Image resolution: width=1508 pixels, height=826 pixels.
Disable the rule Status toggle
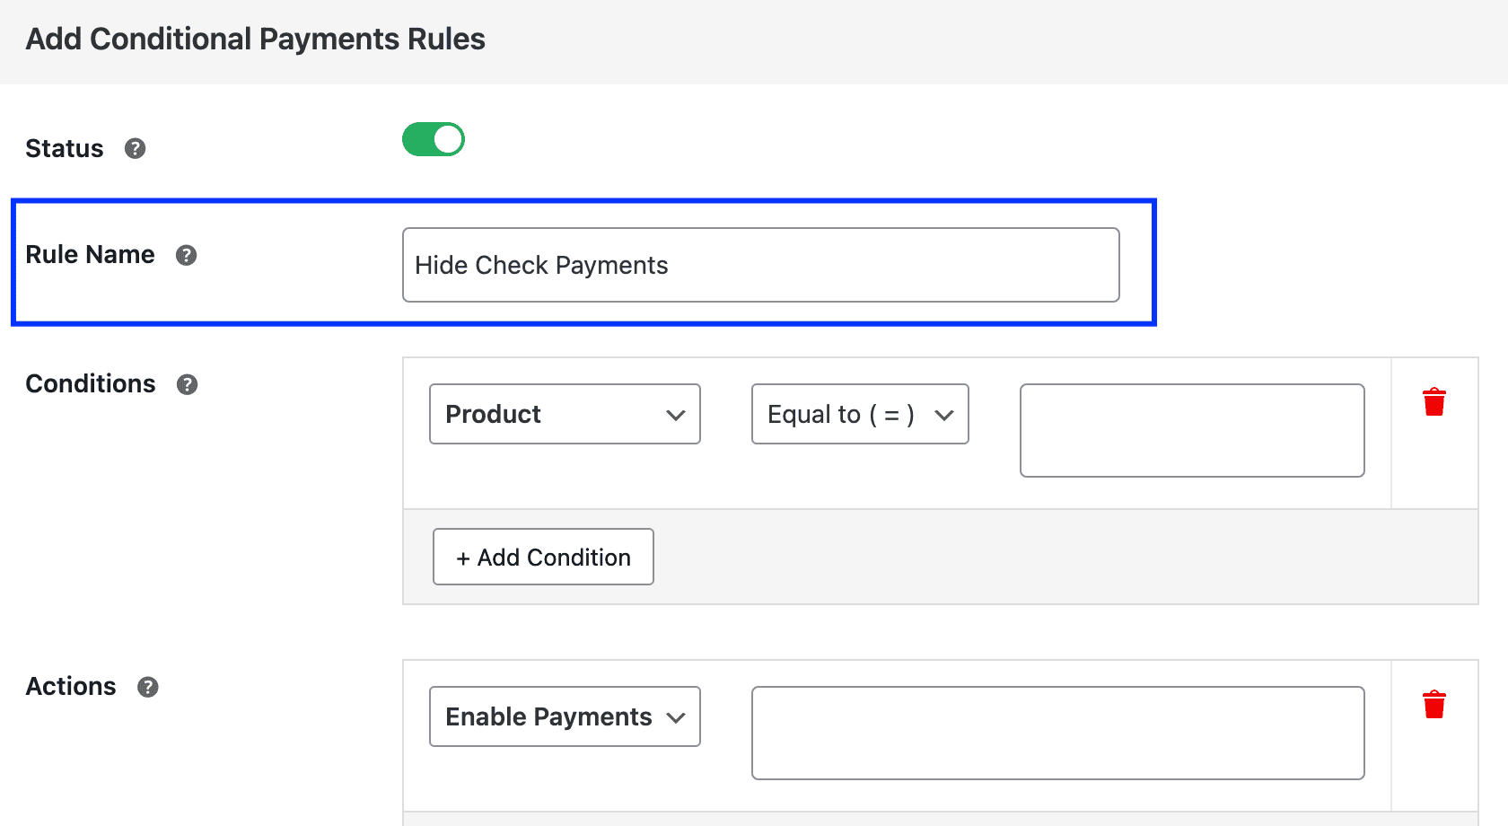point(434,139)
